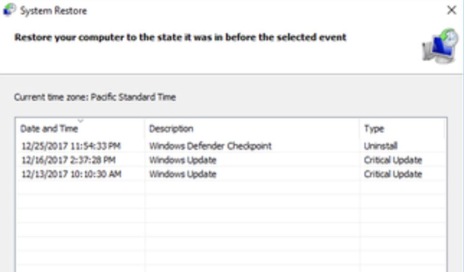Click the System Restore title bar icon

(9, 10)
